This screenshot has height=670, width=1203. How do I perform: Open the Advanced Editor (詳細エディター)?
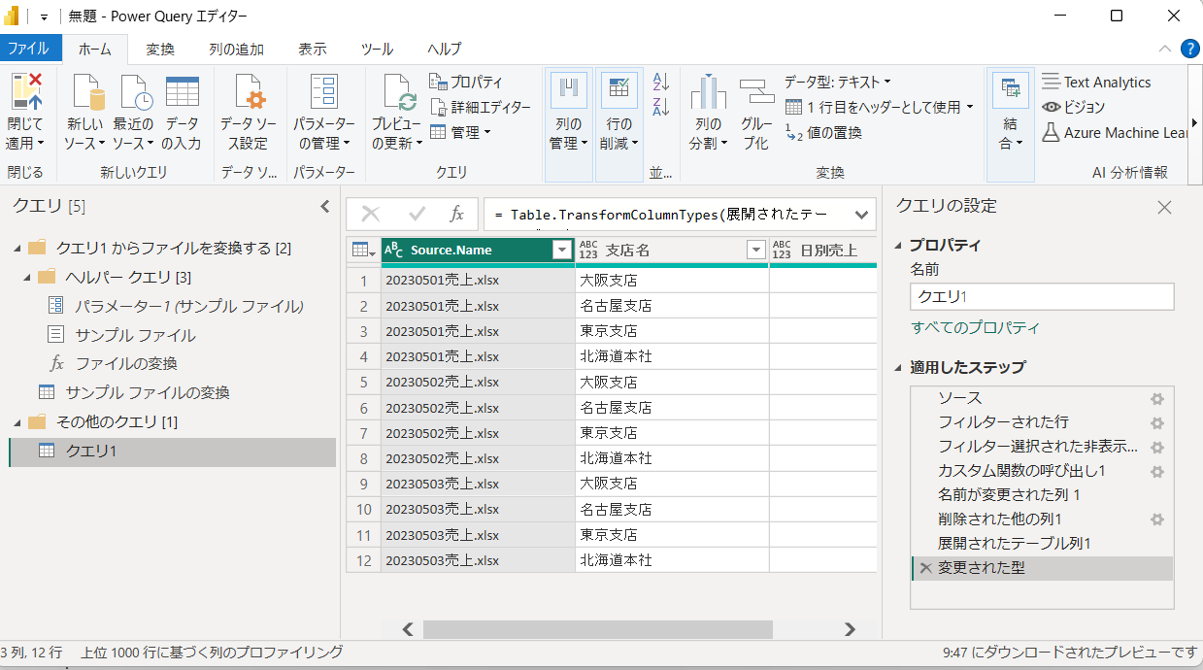click(480, 107)
